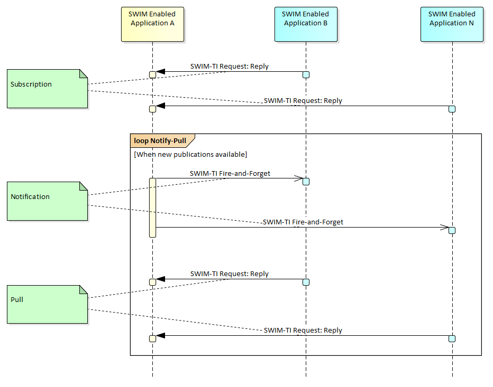Select the guard text "When new publications available"
The width and height of the screenshot is (493, 387).
[191, 155]
